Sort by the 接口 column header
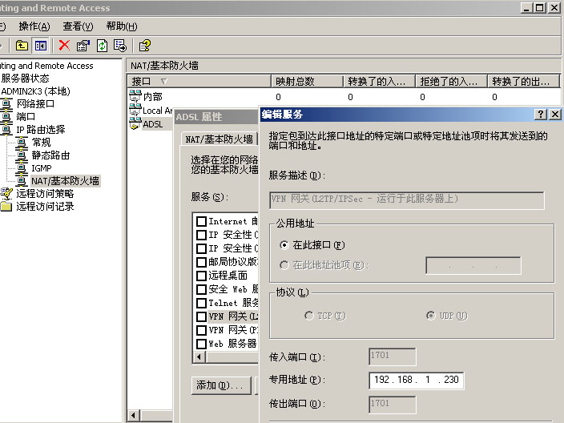This screenshot has height=423, width=564. [x=199, y=81]
